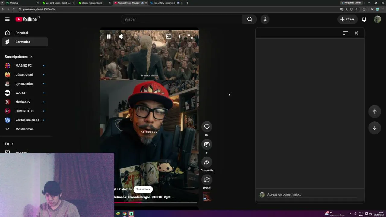
Task: Open the Crear button
Action: [x=347, y=19]
